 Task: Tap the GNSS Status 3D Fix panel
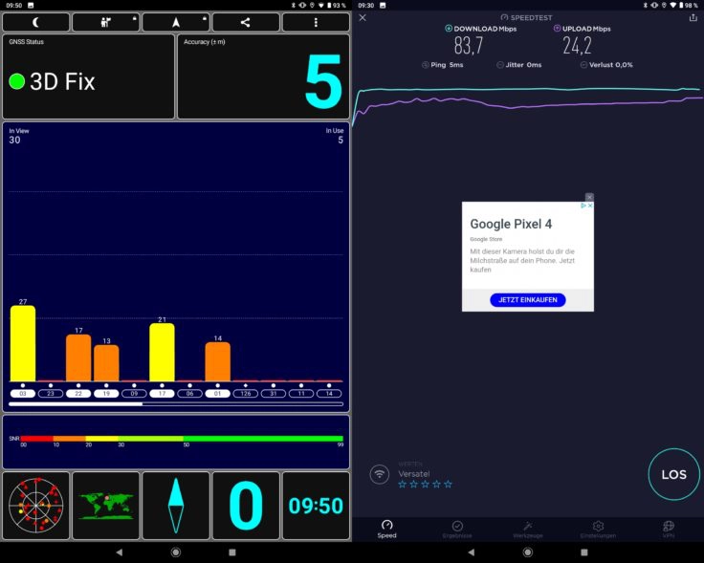88,76
